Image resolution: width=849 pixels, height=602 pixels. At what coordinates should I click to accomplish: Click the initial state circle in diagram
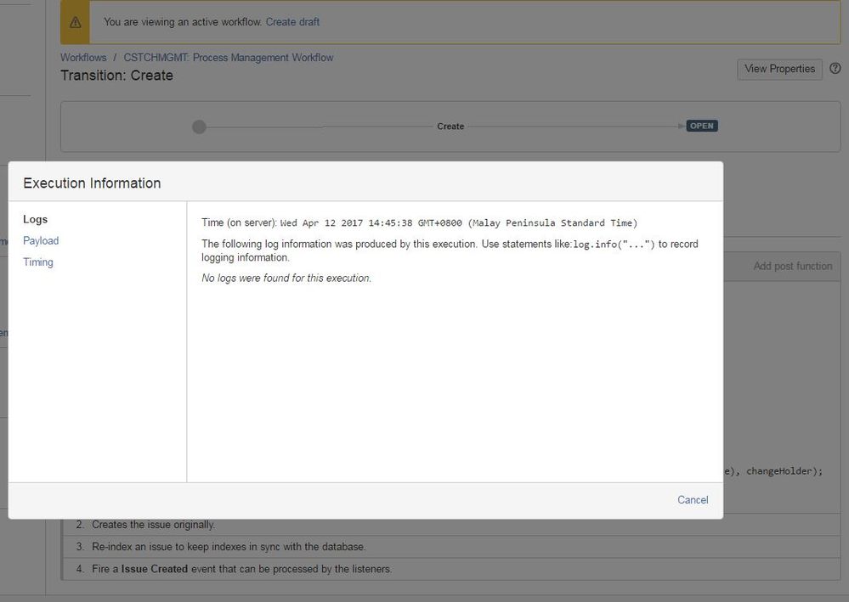click(199, 127)
